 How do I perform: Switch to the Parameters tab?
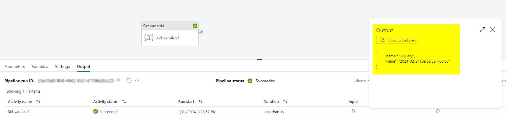tap(14, 66)
